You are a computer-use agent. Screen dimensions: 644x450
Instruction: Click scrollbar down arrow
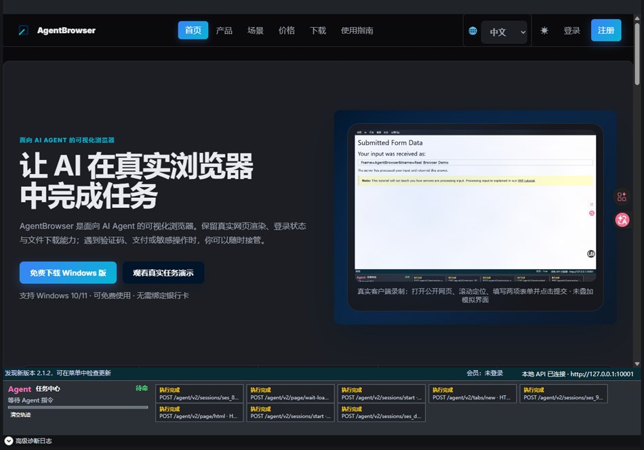[637, 364]
